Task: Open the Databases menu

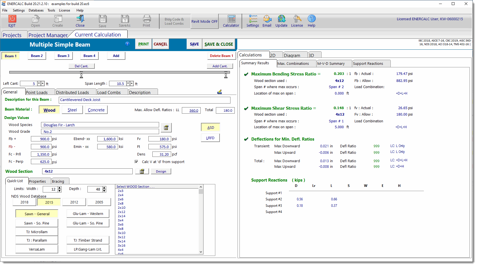Action: [x=36, y=10]
